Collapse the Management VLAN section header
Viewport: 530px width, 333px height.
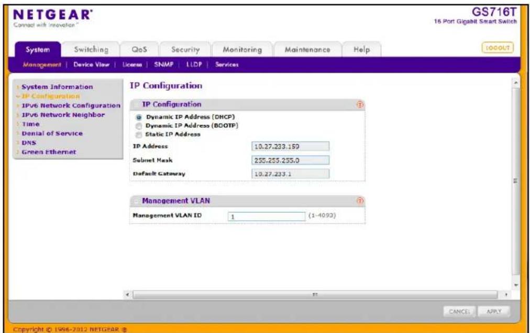click(136, 201)
